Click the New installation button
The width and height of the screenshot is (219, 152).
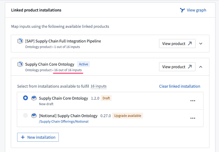tap(38, 137)
